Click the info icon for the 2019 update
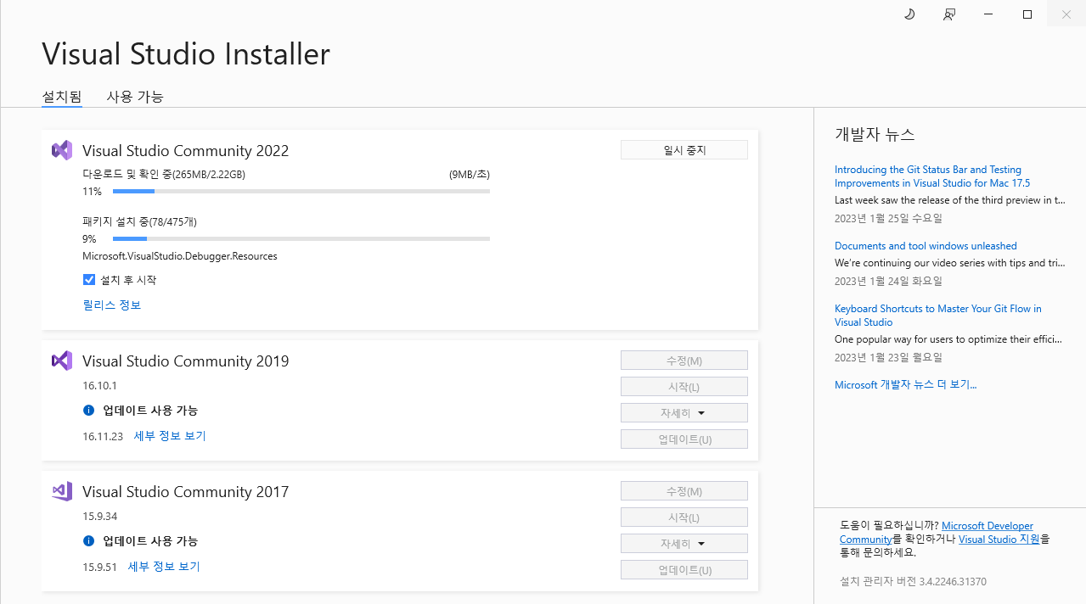The image size is (1086, 604). point(88,411)
